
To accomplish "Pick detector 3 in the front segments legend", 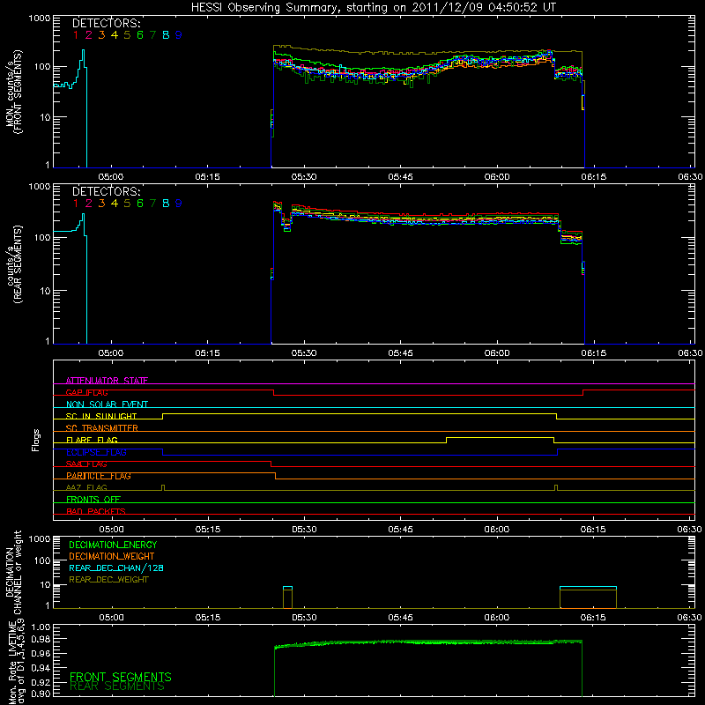I will pyautogui.click(x=101, y=35).
